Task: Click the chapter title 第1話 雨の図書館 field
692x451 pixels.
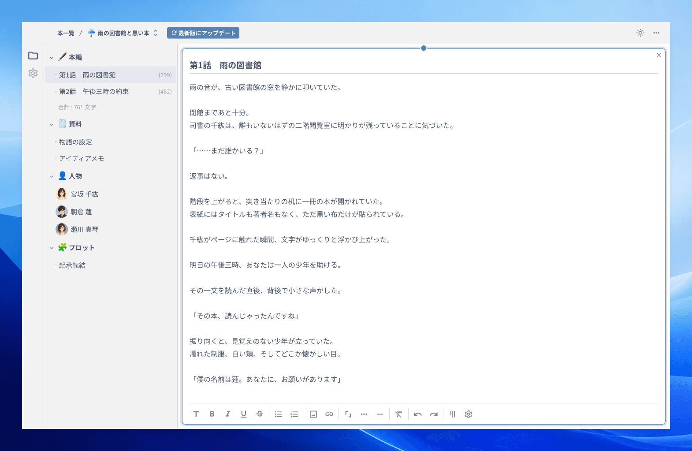Action: [x=424, y=65]
